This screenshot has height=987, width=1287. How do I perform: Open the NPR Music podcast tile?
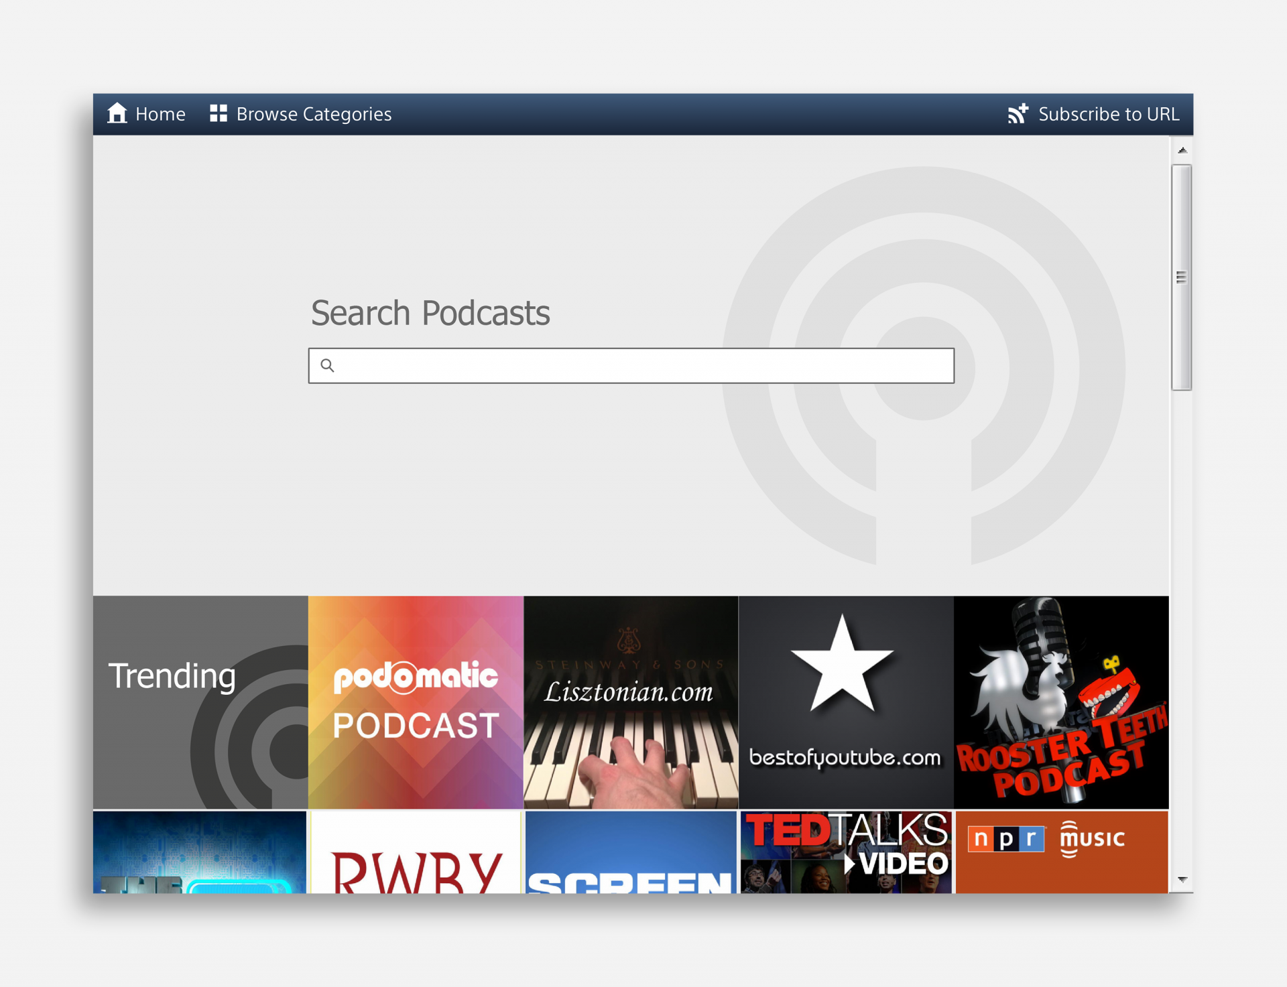pyautogui.click(x=1061, y=852)
